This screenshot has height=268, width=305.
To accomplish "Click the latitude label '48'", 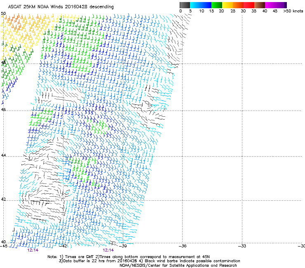I will (x=3, y=63).
